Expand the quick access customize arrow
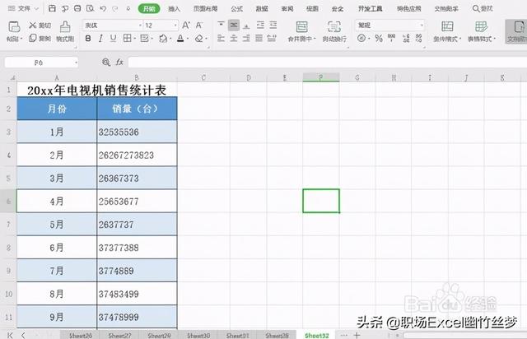 tap(128, 9)
